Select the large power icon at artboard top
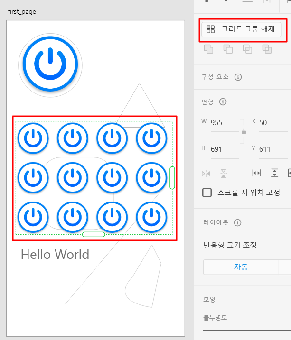 [50, 64]
